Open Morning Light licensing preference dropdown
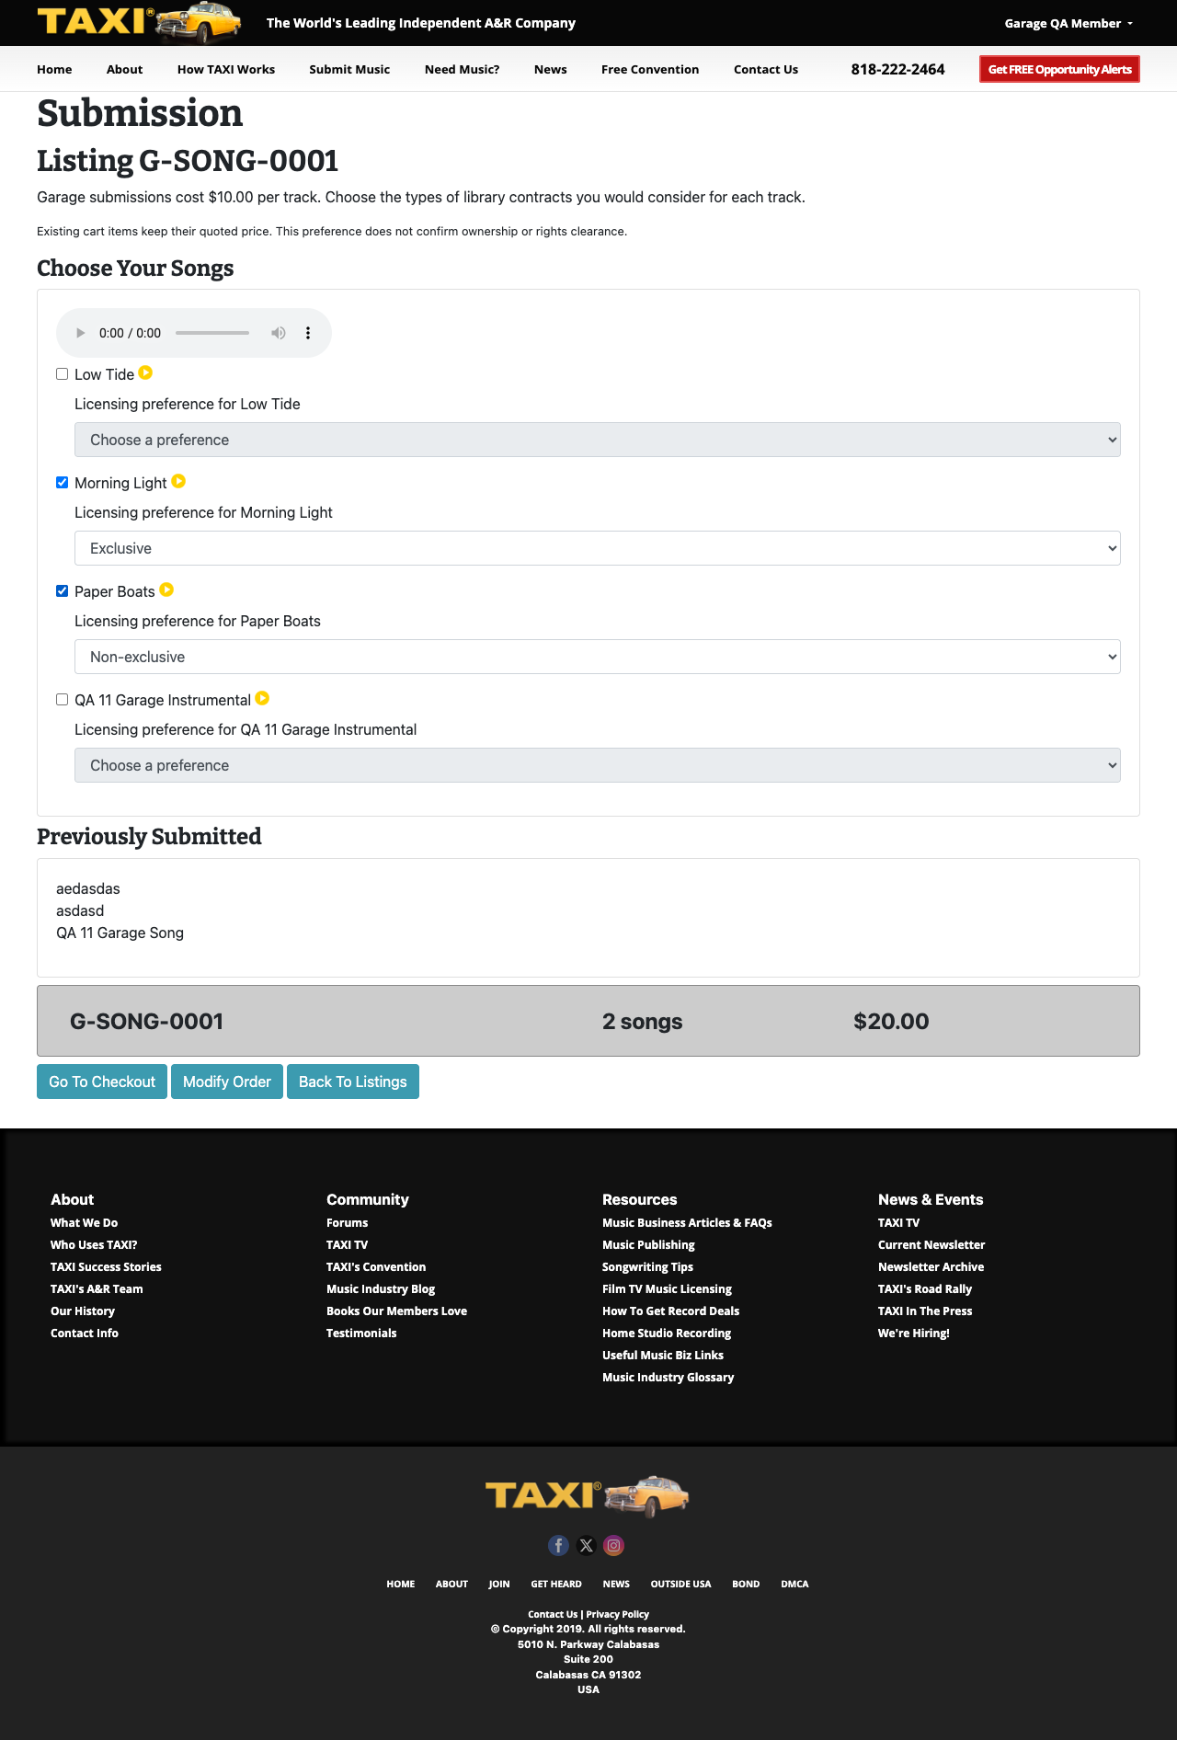 [598, 548]
